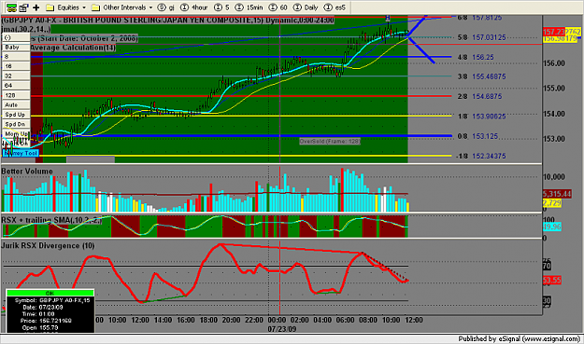Click the Spd Dn button
Image resolution: width=584 pixels, height=344 pixels.
point(16,124)
